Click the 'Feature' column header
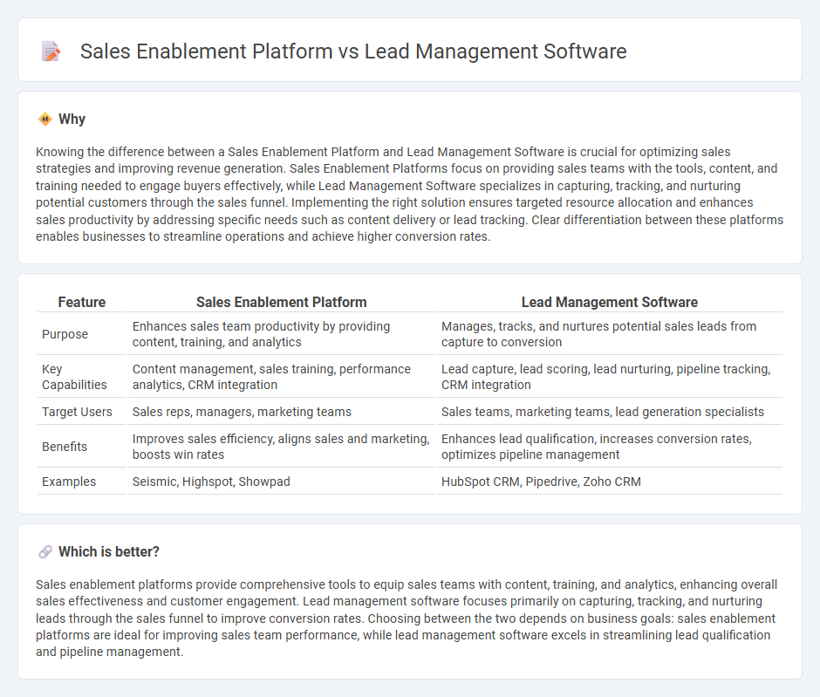 click(x=82, y=302)
